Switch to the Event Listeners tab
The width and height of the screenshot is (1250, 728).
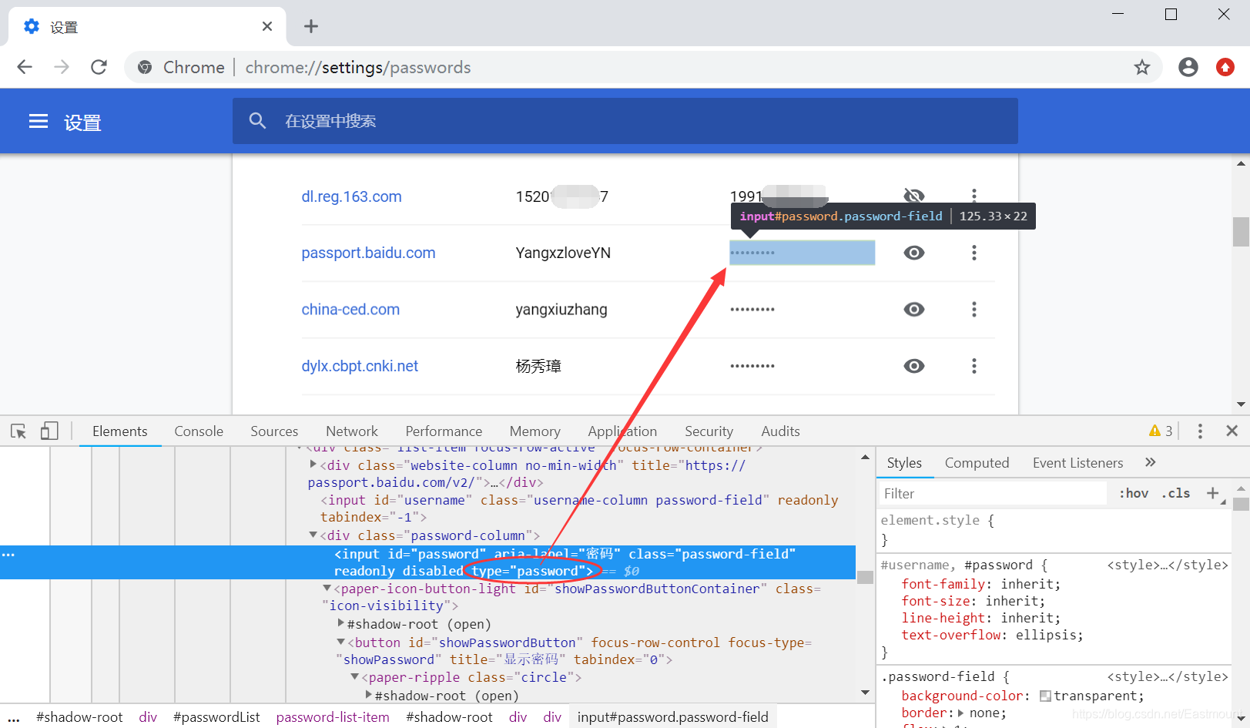[1077, 463]
